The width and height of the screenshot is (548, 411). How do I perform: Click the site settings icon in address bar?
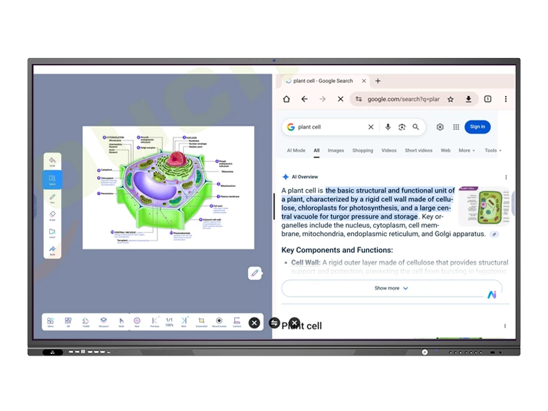(359, 99)
